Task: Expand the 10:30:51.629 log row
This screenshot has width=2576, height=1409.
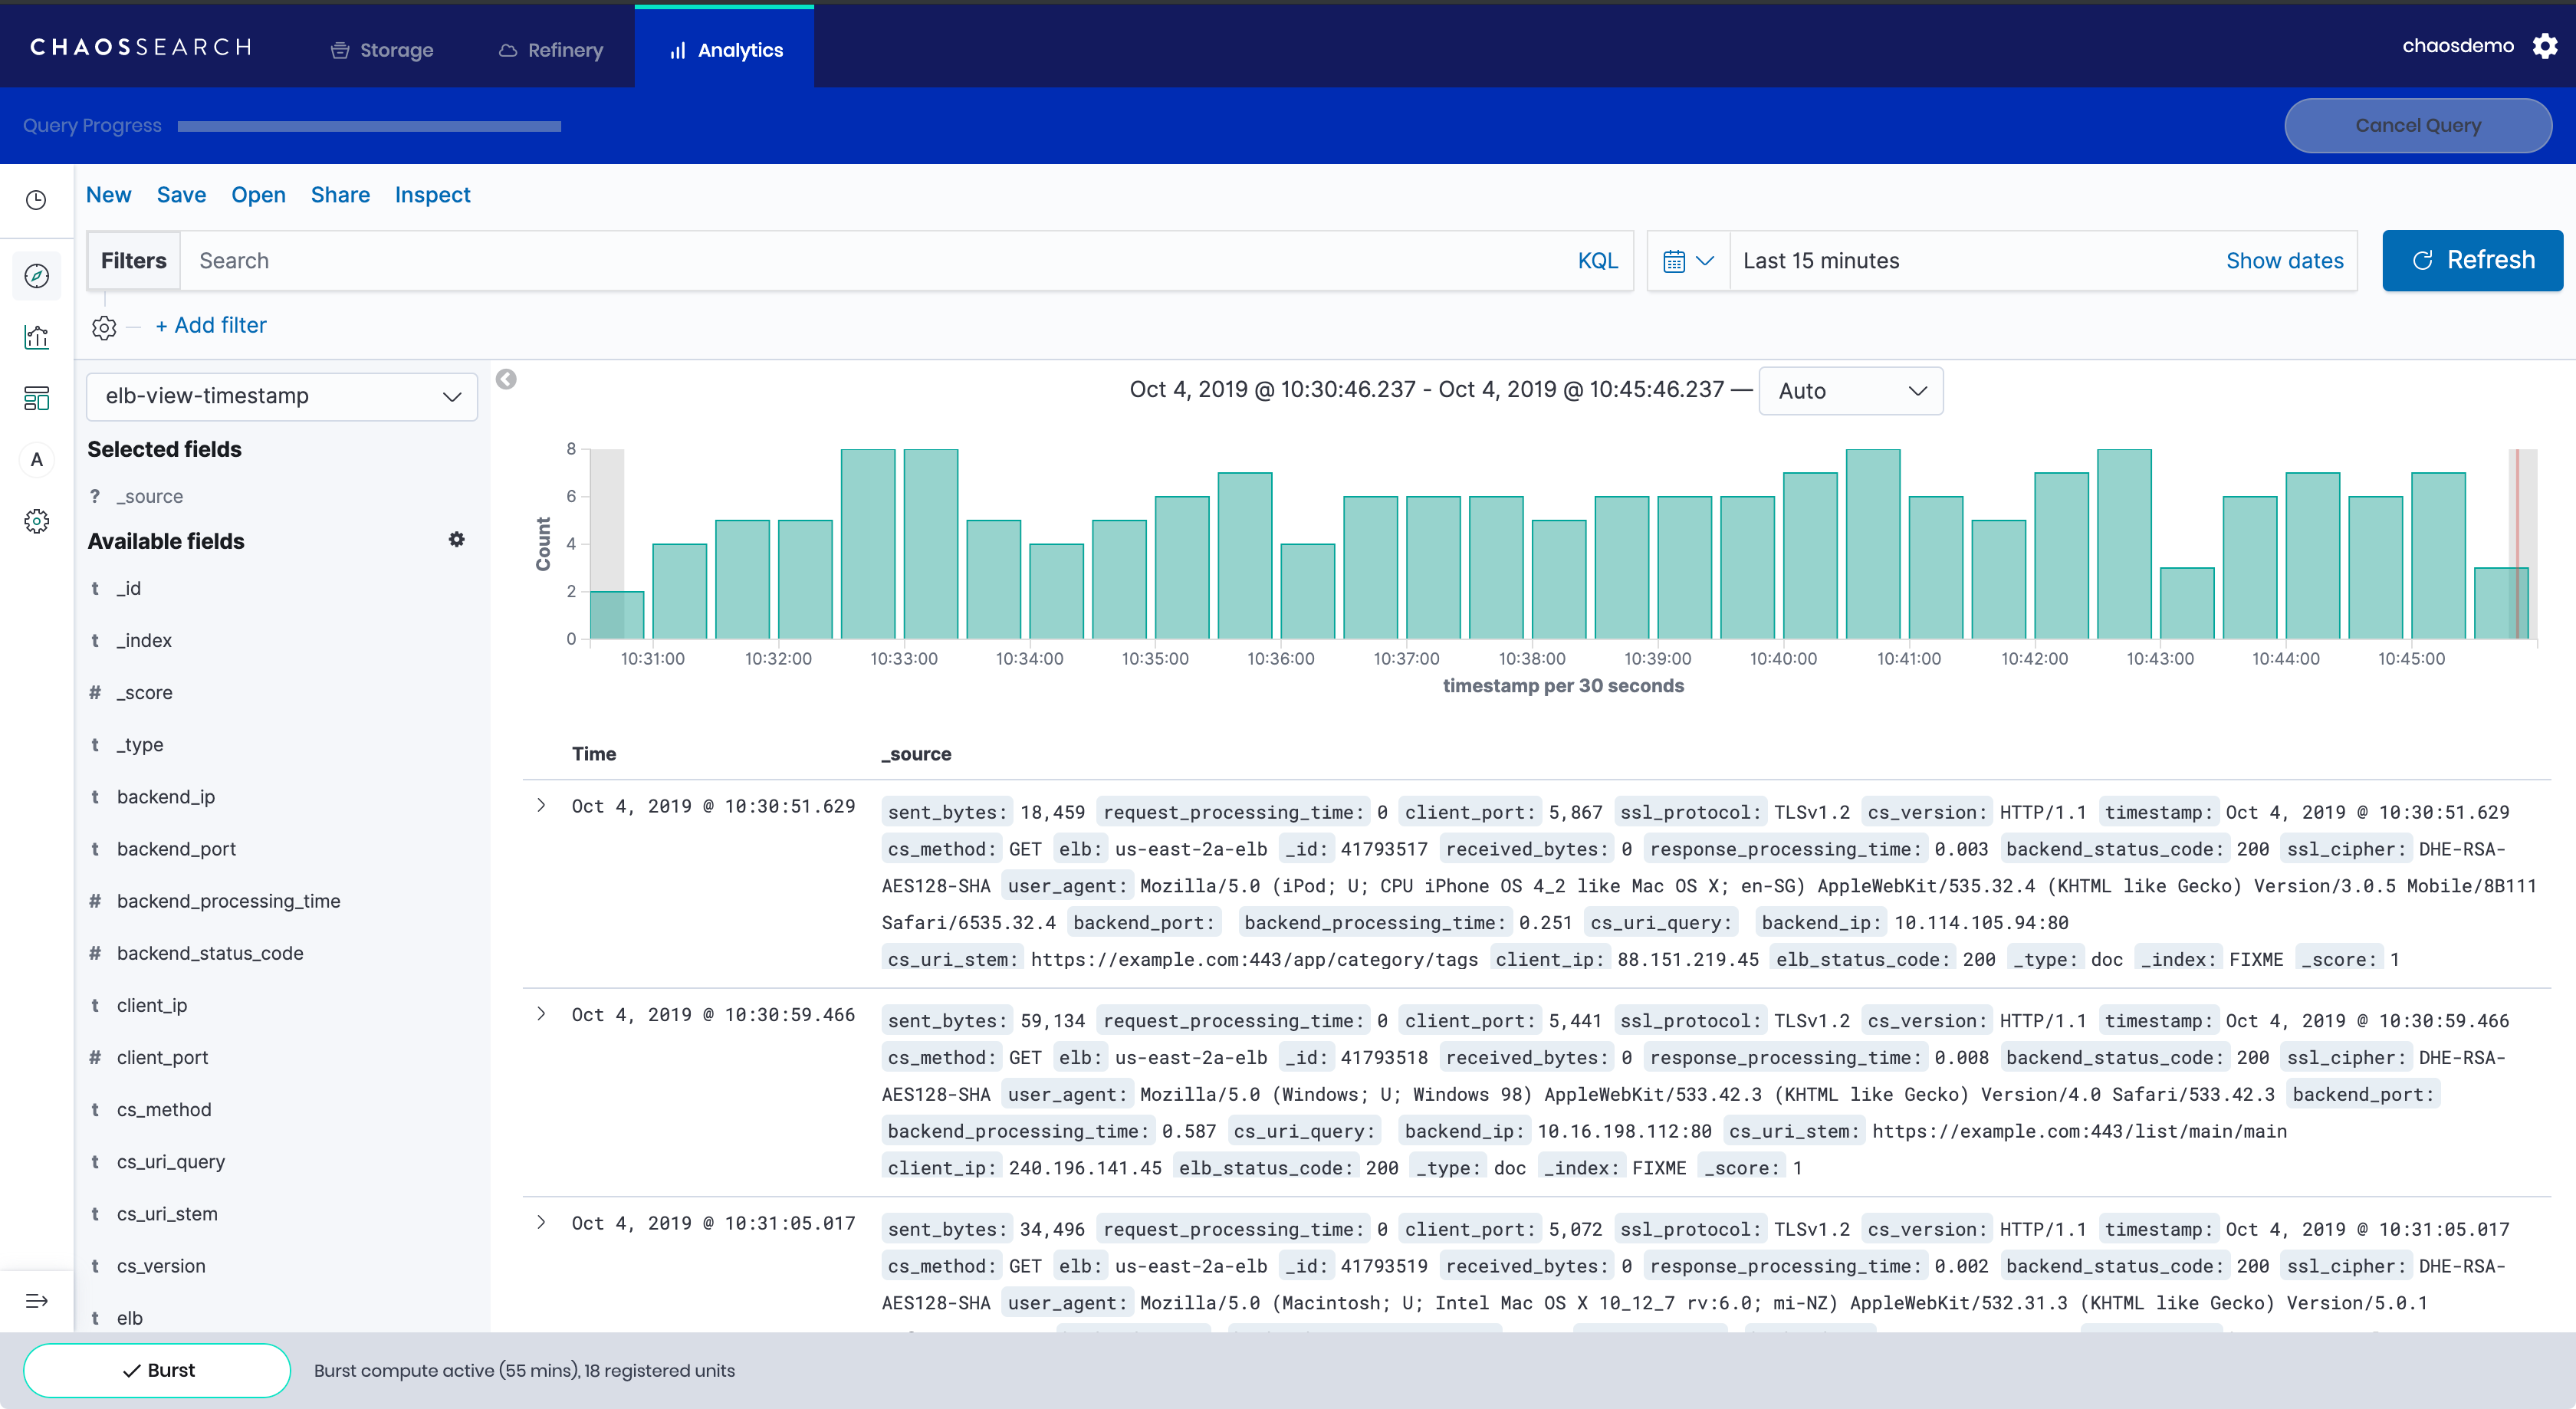Action: tap(541, 806)
